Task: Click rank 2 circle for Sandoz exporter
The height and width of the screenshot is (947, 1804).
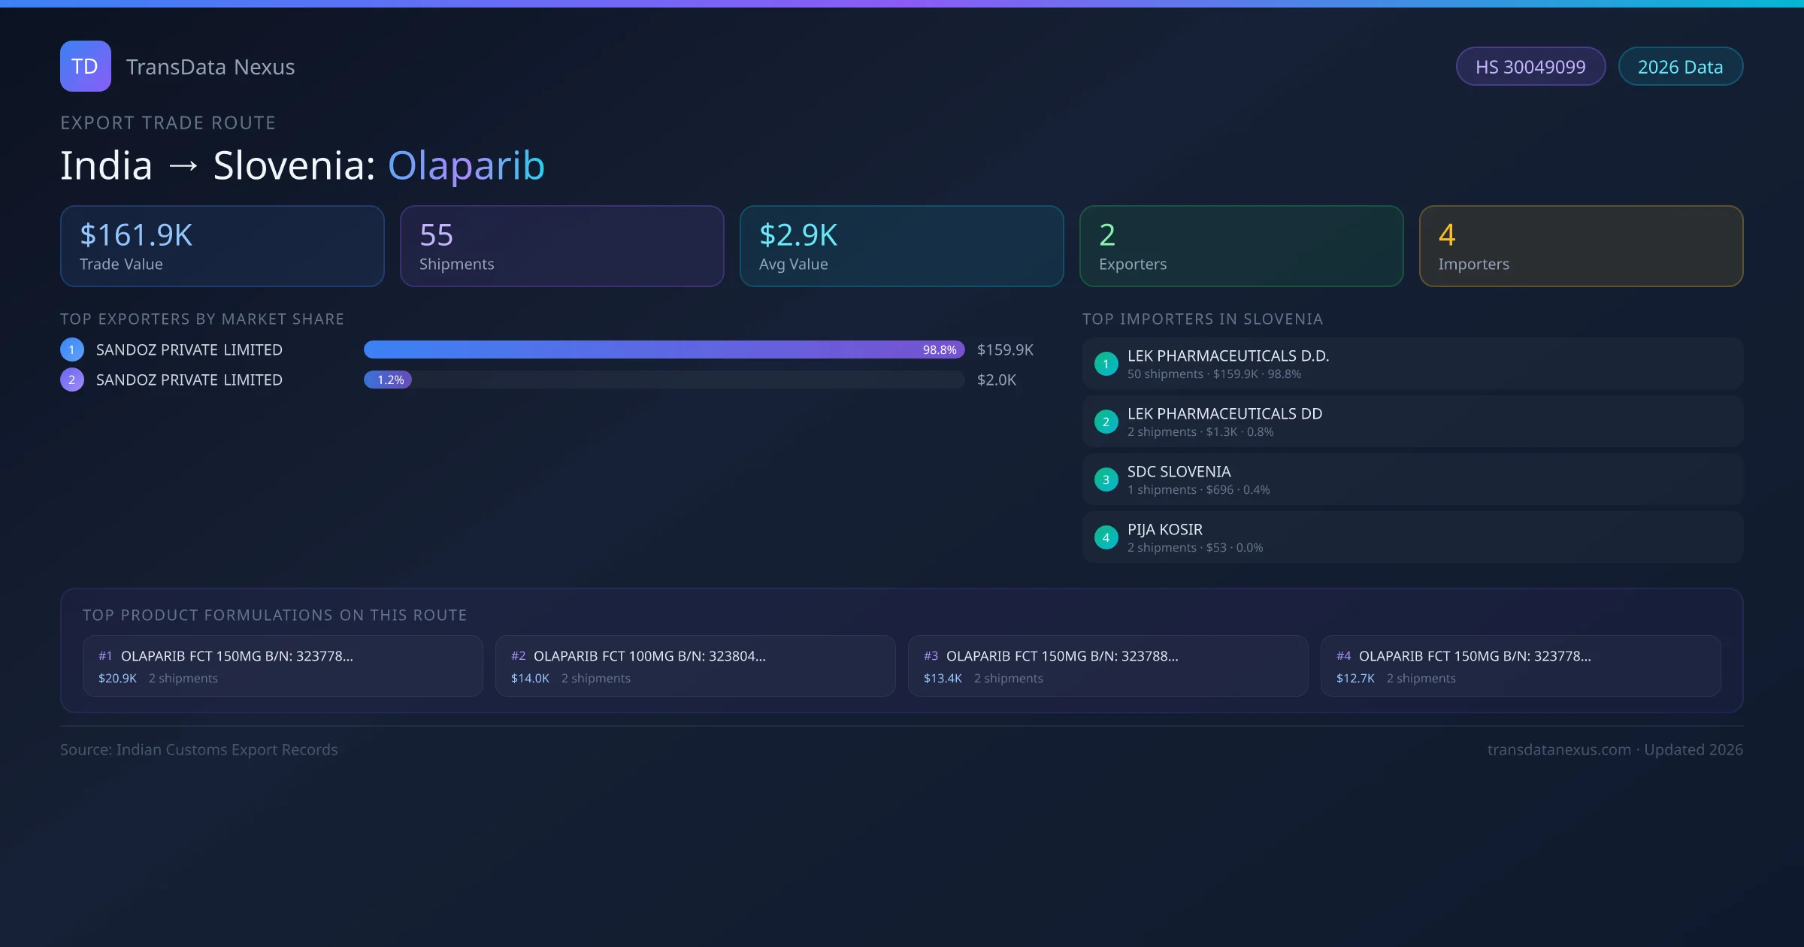Action: pyautogui.click(x=72, y=380)
